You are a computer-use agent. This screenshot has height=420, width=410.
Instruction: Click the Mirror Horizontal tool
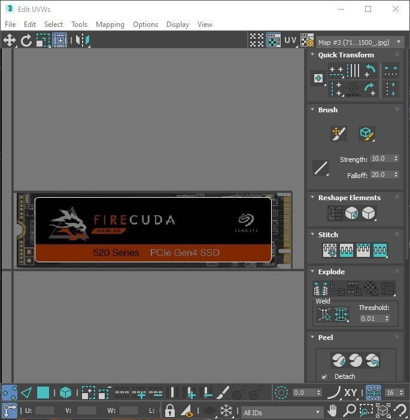83,41
